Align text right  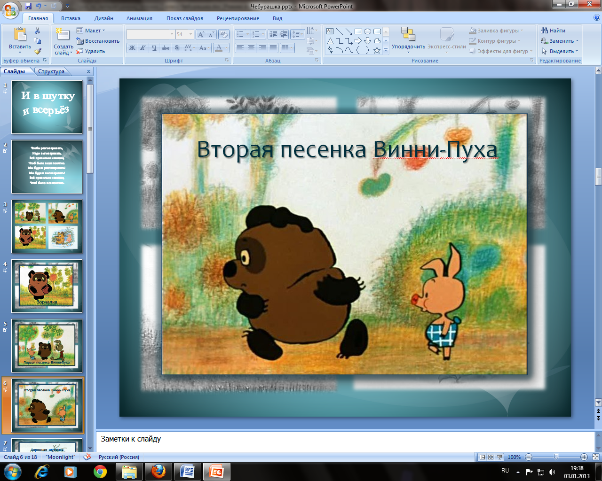(x=262, y=48)
